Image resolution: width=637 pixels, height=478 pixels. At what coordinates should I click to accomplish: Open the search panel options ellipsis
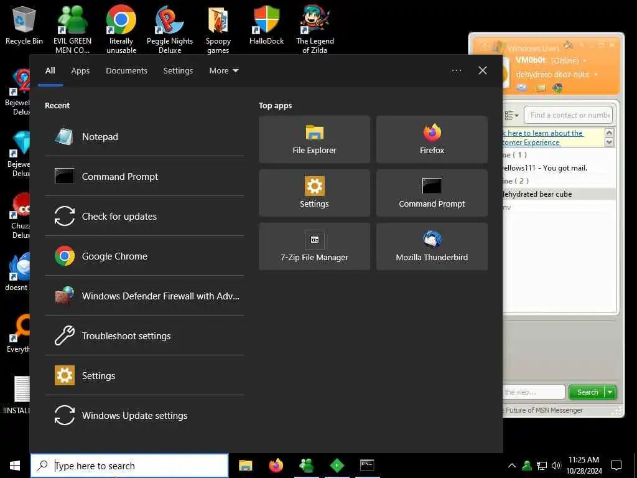(x=457, y=71)
